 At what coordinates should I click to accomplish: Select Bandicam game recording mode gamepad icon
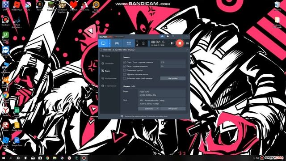(x=117, y=43)
